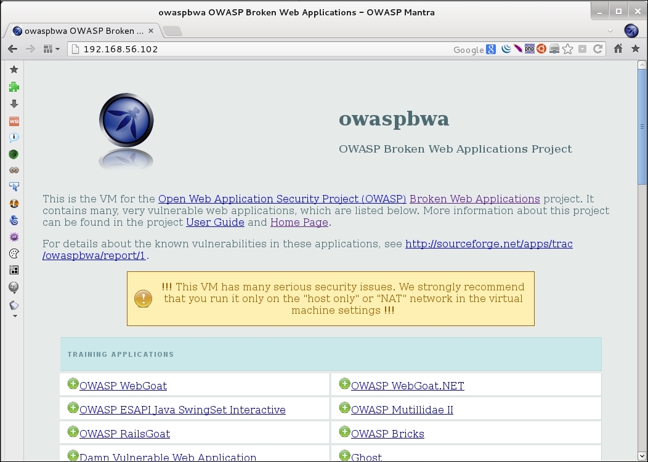Expand the plus icon beside OWASP Bricks
Viewport: 648px width, 462px height.
pos(345,431)
